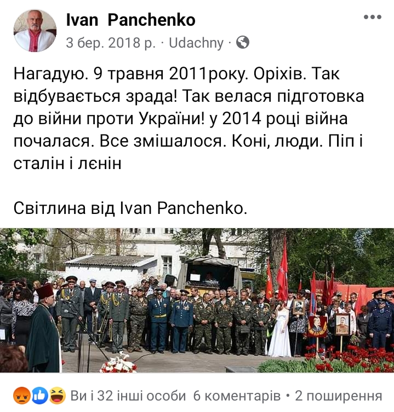Viewport: 394px width, 412px height.
Task: Click the Світлина від caption text
Action: coord(130,208)
